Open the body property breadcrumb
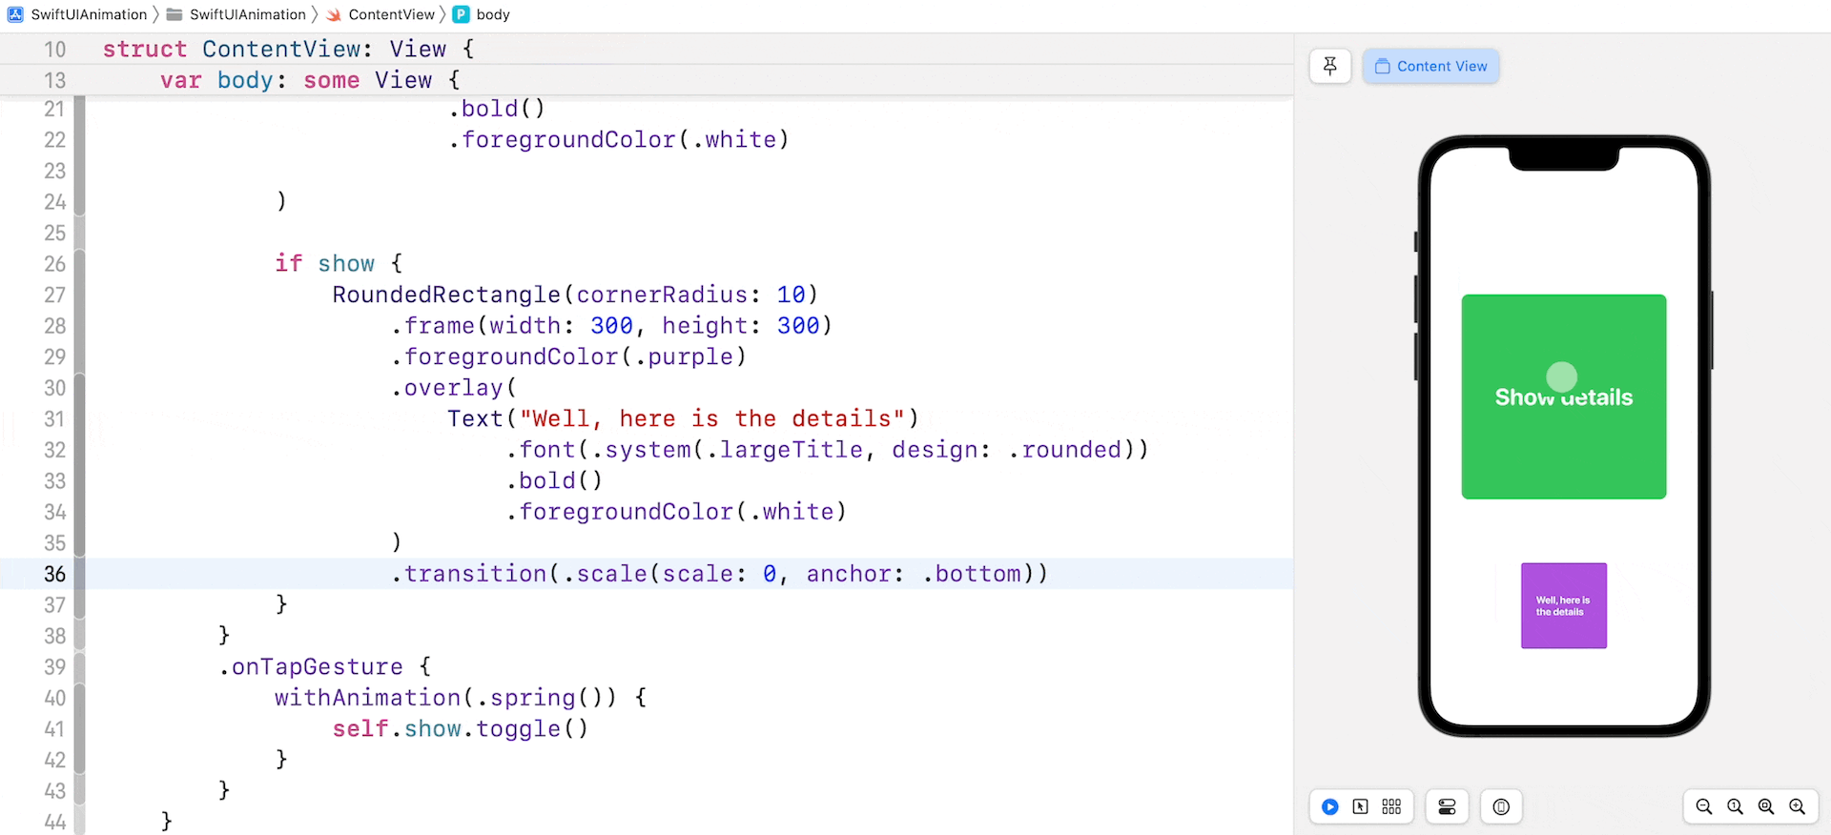1831x835 pixels. [x=492, y=14]
